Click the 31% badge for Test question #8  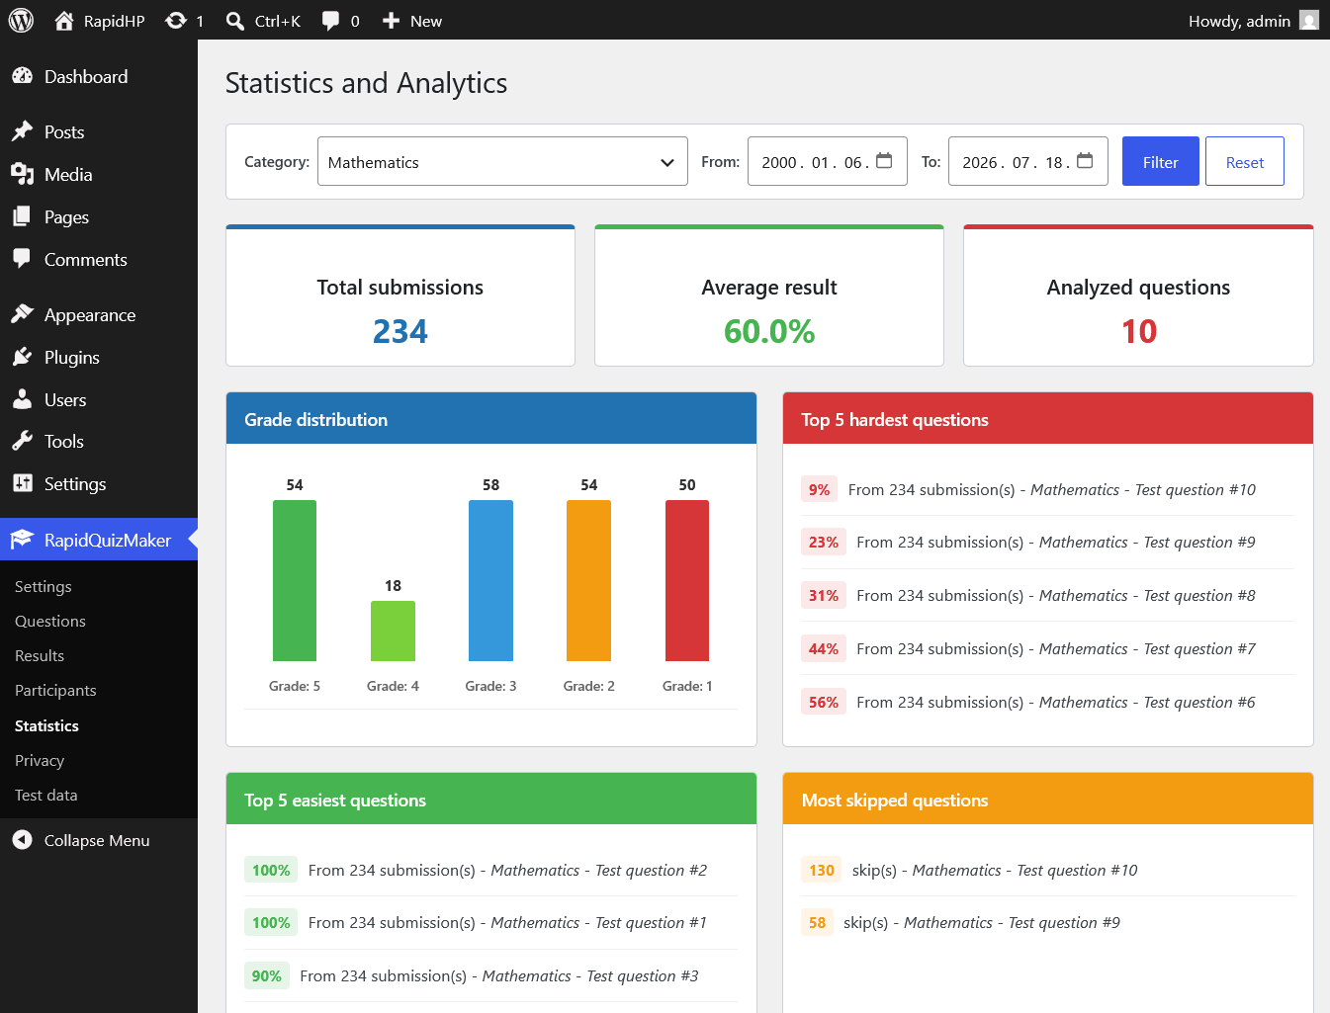pos(824,595)
